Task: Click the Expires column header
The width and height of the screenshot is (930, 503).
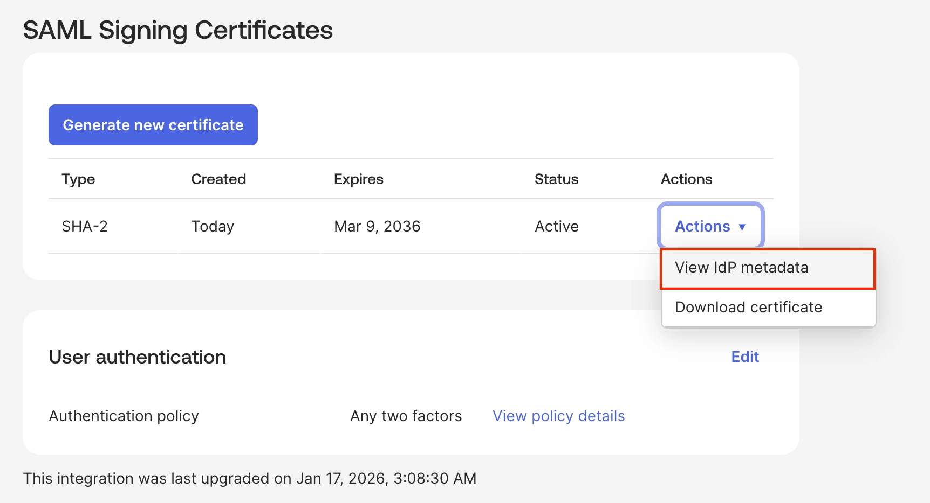Action: tap(358, 179)
